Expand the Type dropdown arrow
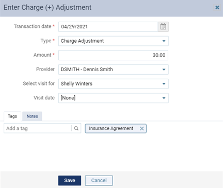 pyautogui.click(x=164, y=41)
